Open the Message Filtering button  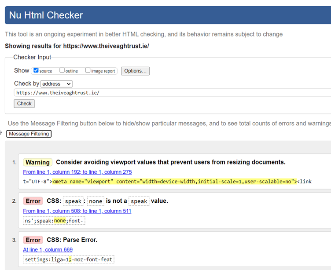[29, 134]
